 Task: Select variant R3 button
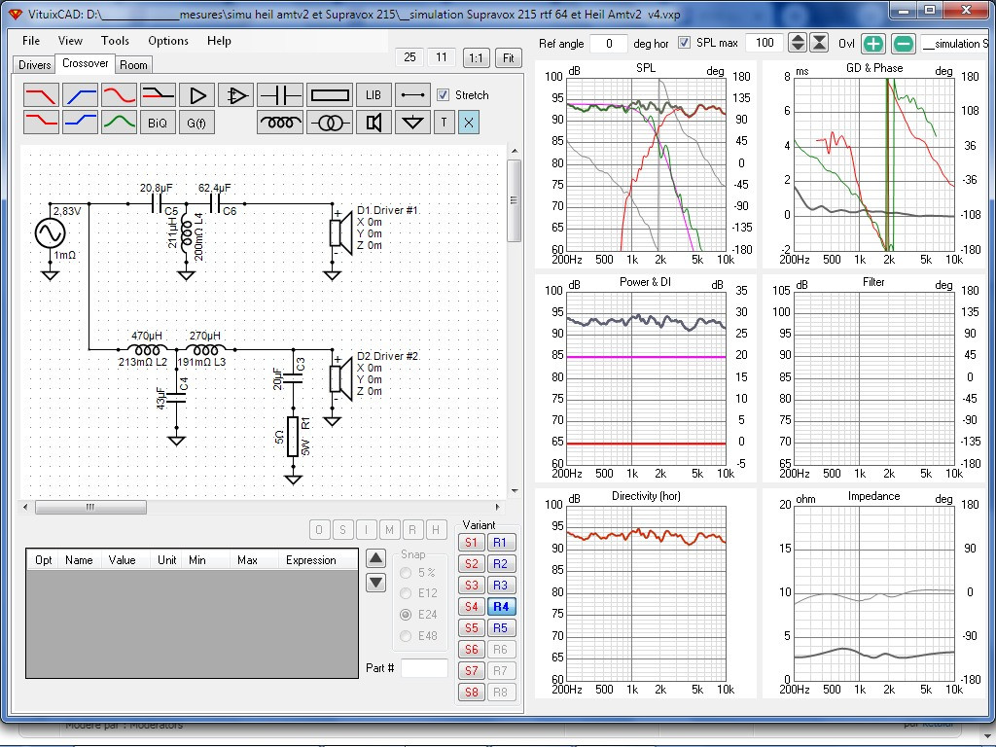point(500,586)
